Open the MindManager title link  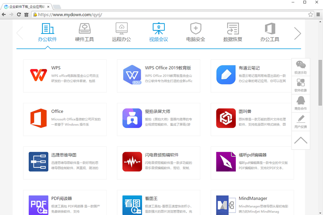point(253,198)
